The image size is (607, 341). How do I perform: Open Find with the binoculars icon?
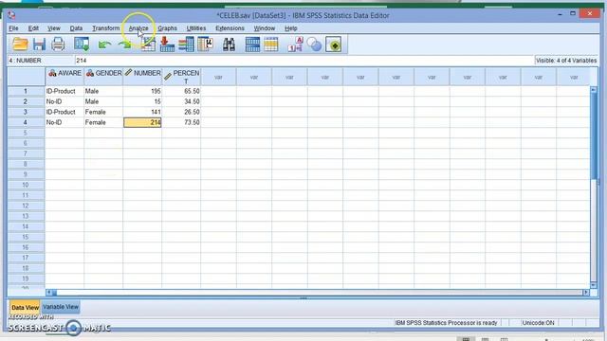coord(229,45)
